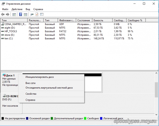The height and width of the screenshot is (126, 159).
Task: Click the 80,31 ГБ capacity cell
Action: (x=98, y=35)
